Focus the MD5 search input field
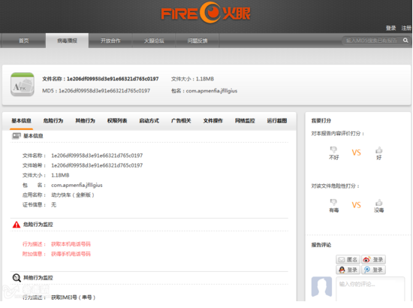Screen dimensions: 413x308 pos(372,41)
